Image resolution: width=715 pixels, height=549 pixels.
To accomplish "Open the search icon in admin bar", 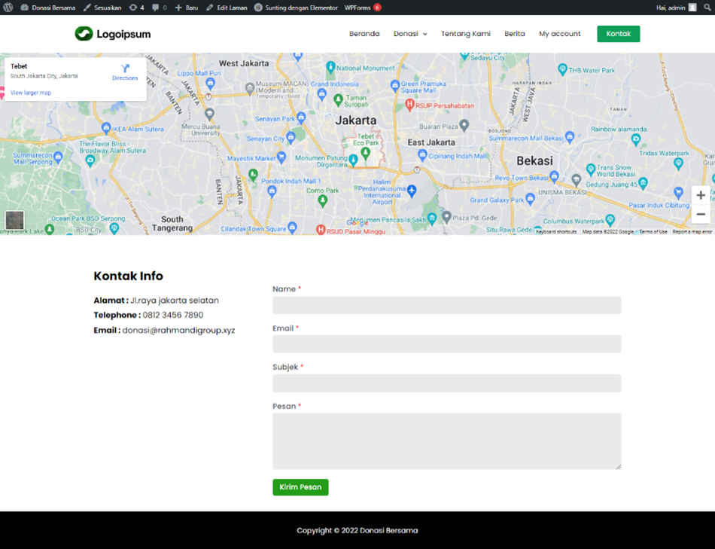I will (708, 7).
